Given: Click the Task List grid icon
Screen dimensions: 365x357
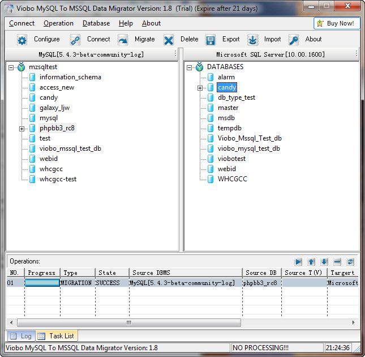Looking at the screenshot, I should point(41,336).
